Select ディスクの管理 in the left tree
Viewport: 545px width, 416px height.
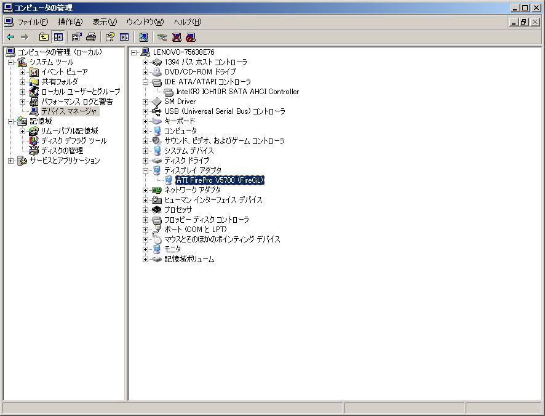click(62, 151)
